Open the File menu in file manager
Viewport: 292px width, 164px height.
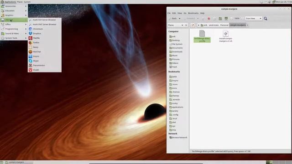169,13
